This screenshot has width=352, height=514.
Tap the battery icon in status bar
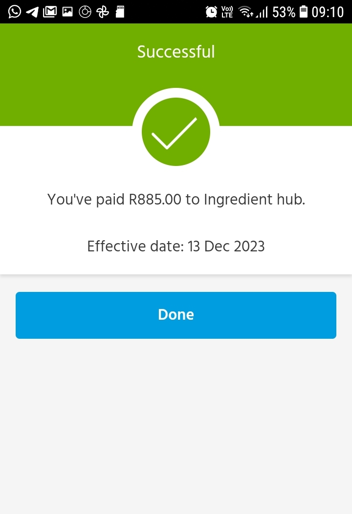[x=304, y=12]
